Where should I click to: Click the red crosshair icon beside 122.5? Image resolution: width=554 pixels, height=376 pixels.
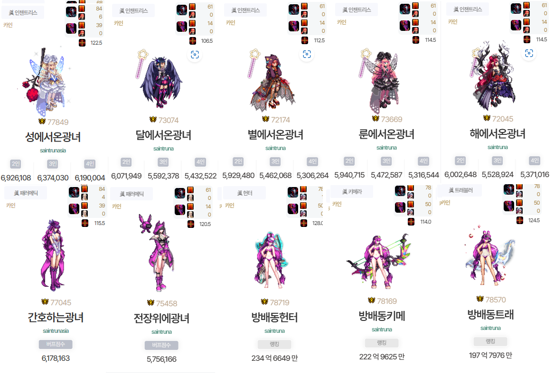coord(82,43)
